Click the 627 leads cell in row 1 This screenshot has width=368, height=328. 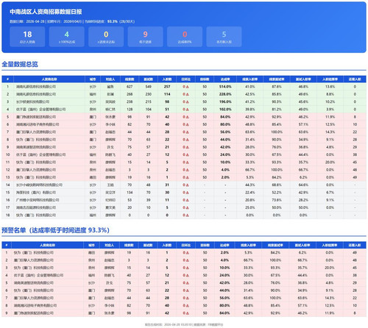coord(130,87)
